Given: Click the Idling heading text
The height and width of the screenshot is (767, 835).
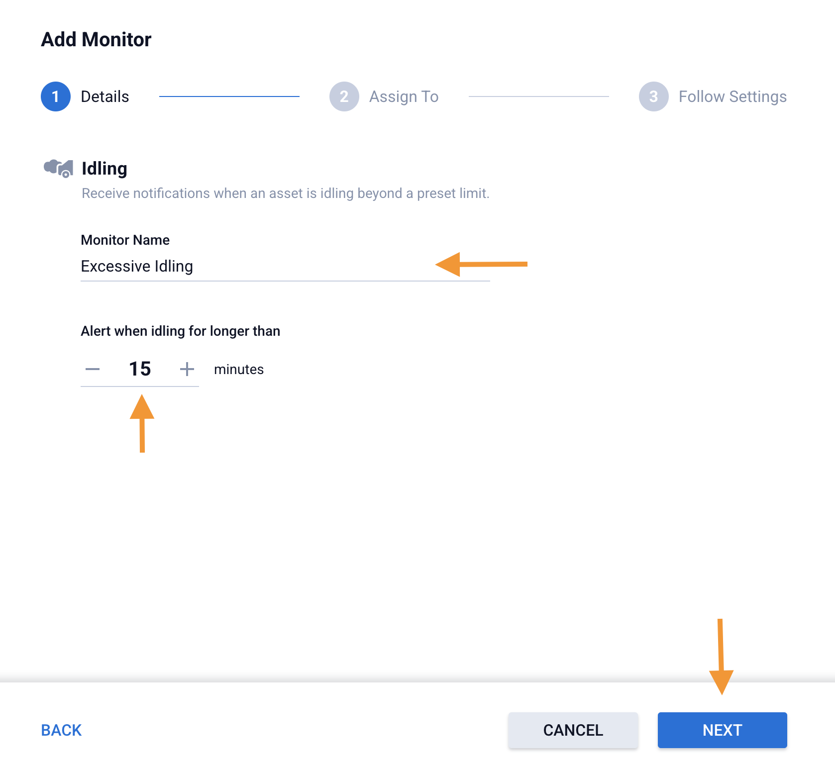Looking at the screenshot, I should click(104, 169).
